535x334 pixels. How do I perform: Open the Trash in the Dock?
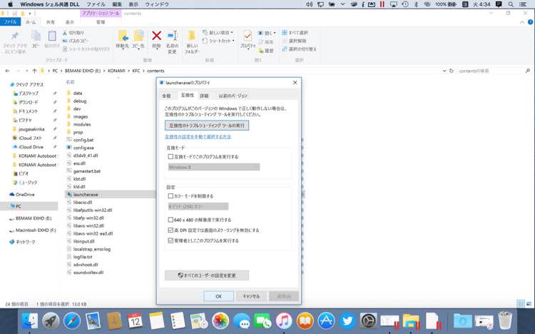point(505,320)
